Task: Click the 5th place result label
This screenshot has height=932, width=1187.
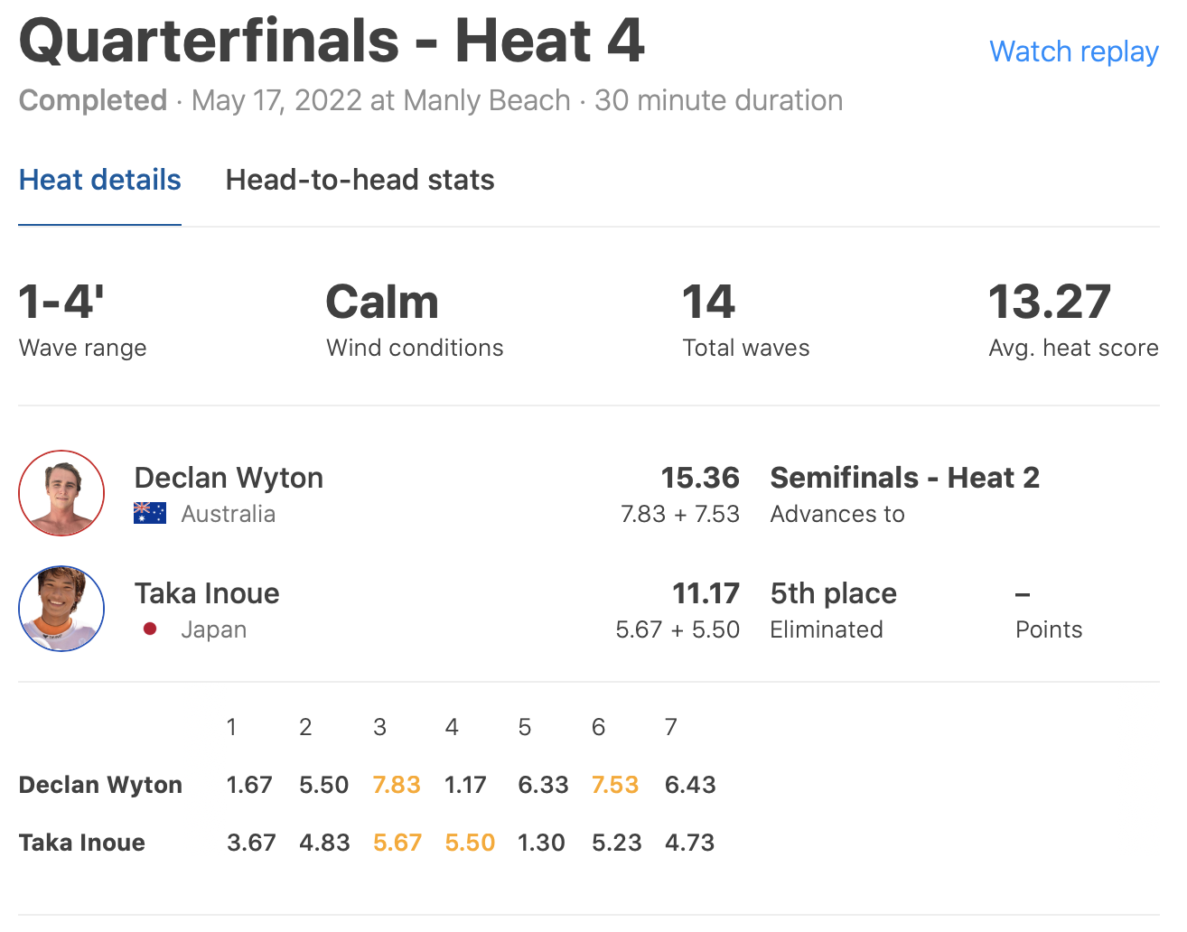Action: click(x=833, y=593)
